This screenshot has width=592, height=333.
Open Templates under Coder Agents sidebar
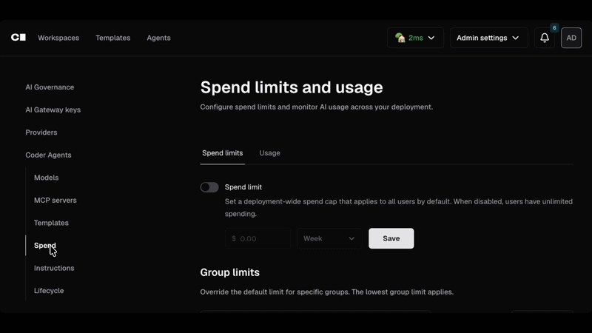tap(51, 223)
